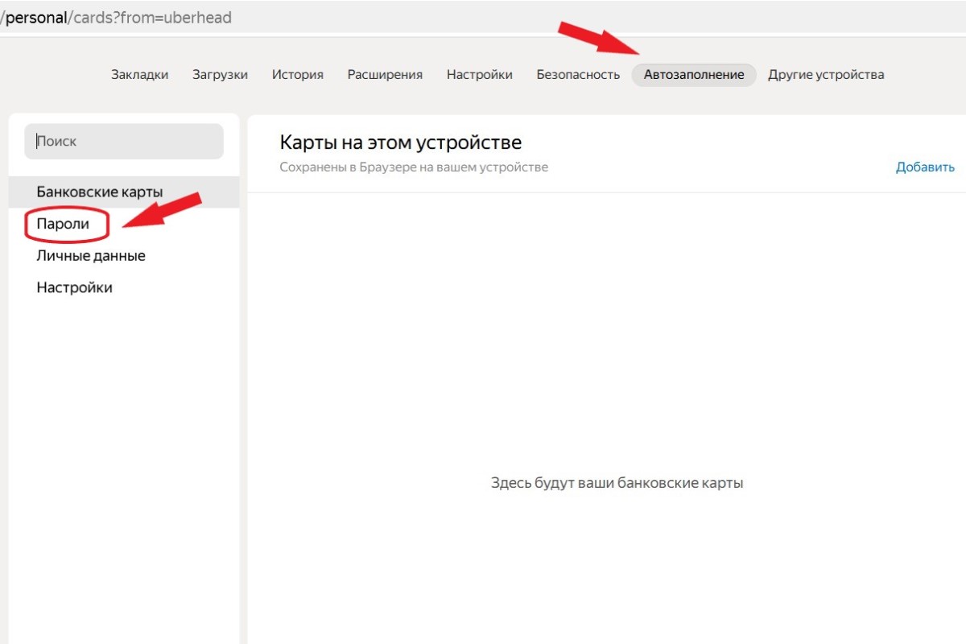Screen dimensions: 966x644
Task: Open the Пароли section in sidebar
Action: (x=63, y=224)
